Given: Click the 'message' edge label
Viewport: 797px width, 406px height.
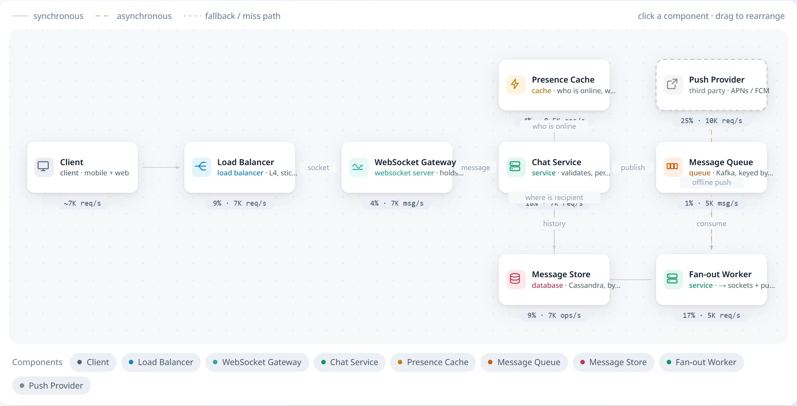Looking at the screenshot, I should [475, 167].
